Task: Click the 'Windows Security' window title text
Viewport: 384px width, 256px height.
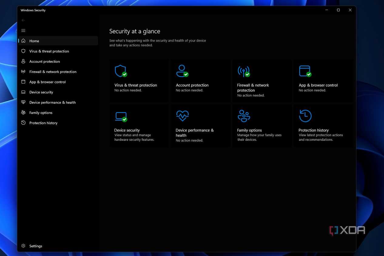Action: (x=33, y=10)
